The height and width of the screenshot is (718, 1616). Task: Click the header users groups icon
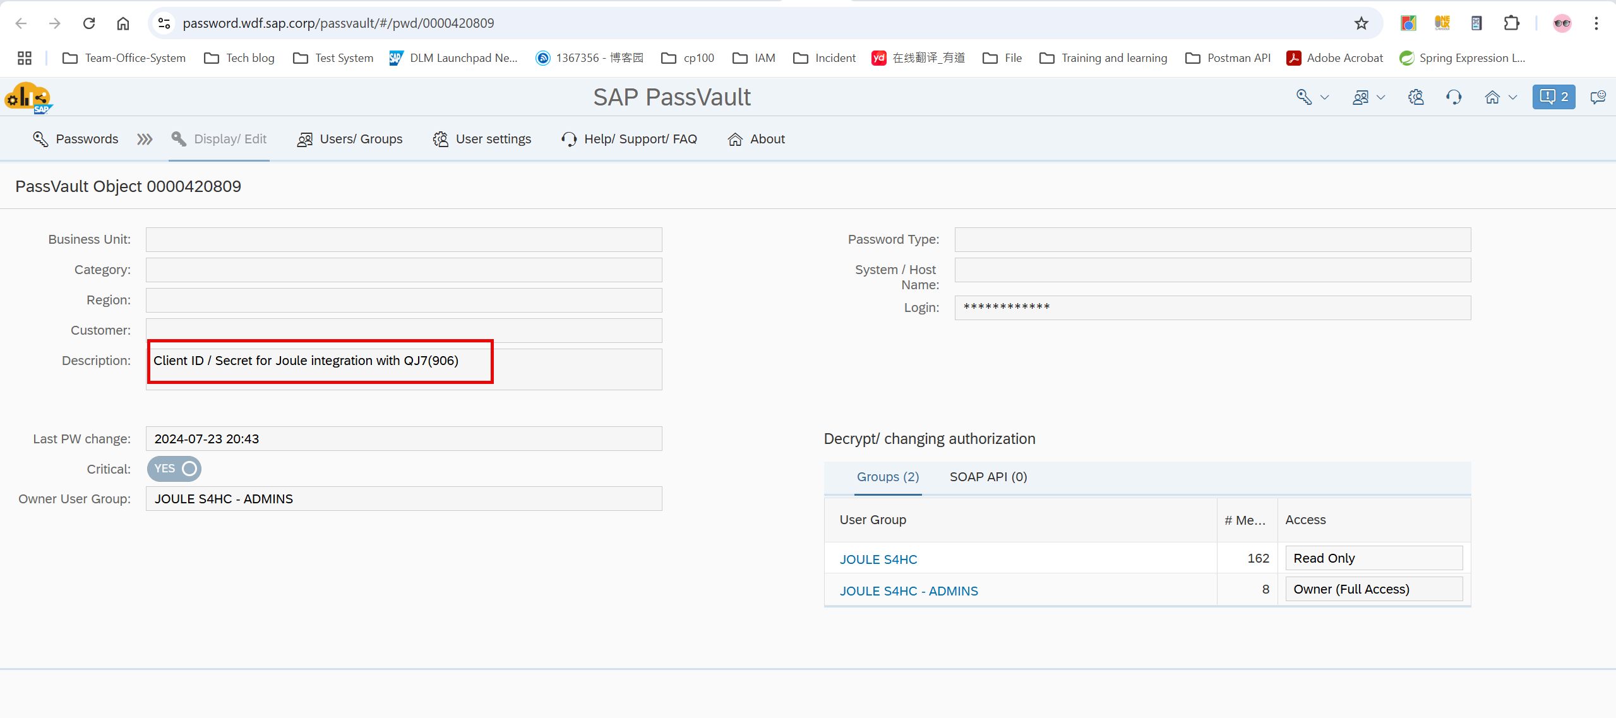[1360, 97]
